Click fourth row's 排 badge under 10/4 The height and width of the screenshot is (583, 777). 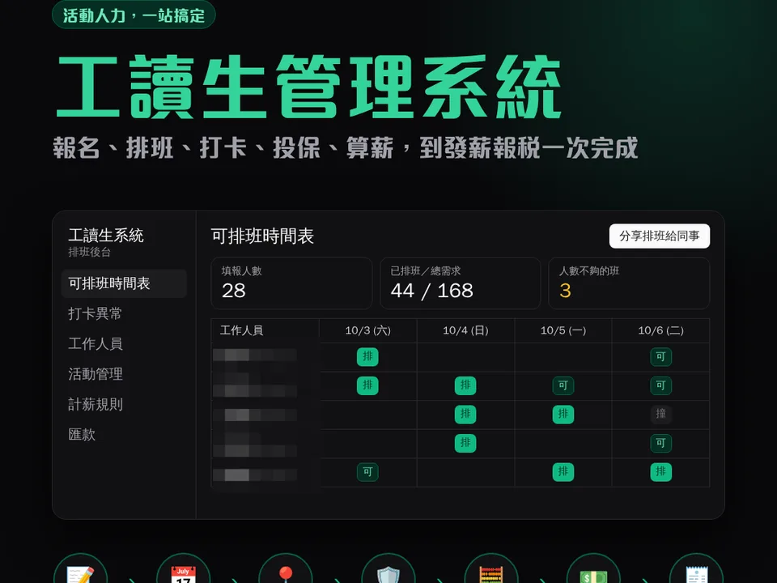[465, 443]
